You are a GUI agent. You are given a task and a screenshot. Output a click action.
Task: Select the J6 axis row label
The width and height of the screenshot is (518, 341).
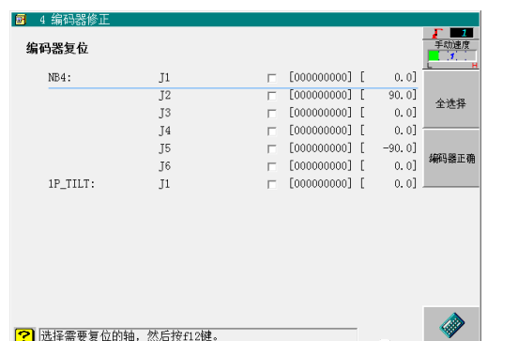(x=164, y=166)
